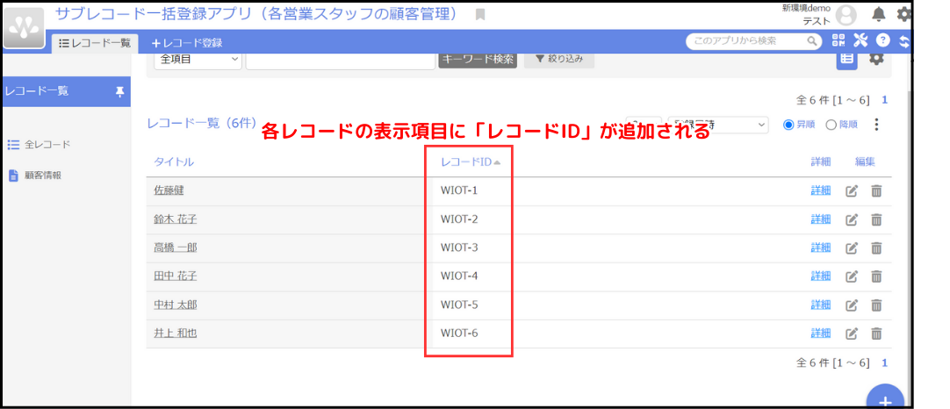950x409 pixels.
Task: Click the app logo icon at top left
Action: click(x=25, y=28)
